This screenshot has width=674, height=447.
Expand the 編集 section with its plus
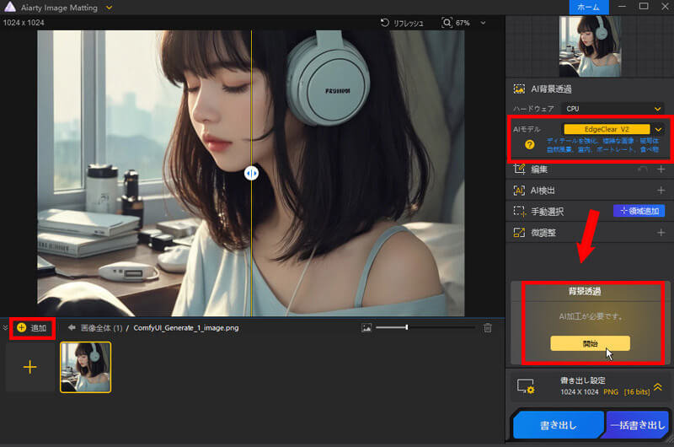pos(661,169)
